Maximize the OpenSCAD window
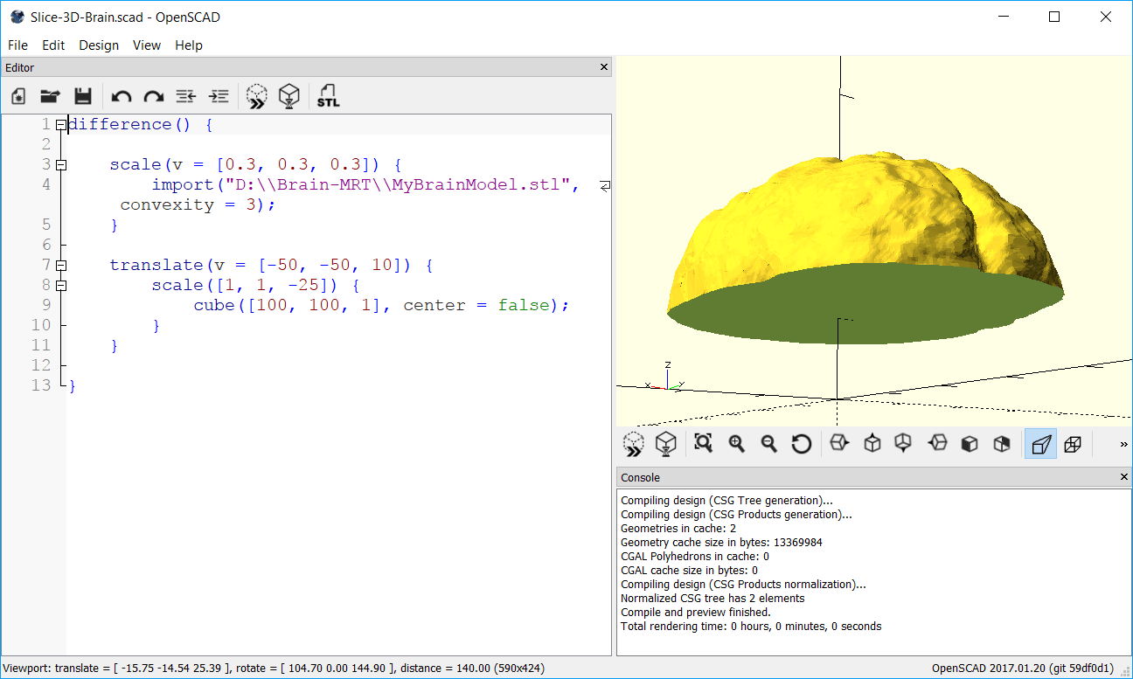The image size is (1133, 679). click(x=1054, y=17)
